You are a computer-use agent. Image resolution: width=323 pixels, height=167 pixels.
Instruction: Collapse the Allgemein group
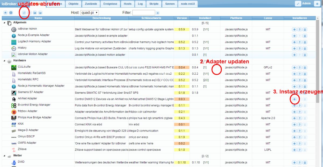point(4,23)
